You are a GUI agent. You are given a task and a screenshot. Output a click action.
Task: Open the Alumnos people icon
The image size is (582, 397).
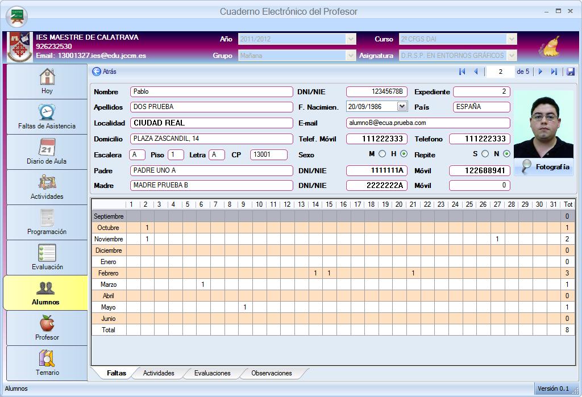pyautogui.click(x=45, y=288)
